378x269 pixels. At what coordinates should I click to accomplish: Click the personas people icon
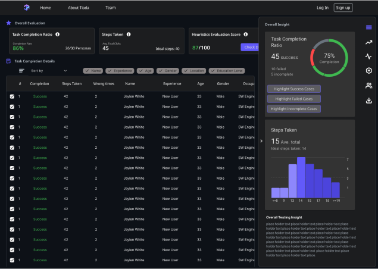pyautogui.click(x=368, y=86)
